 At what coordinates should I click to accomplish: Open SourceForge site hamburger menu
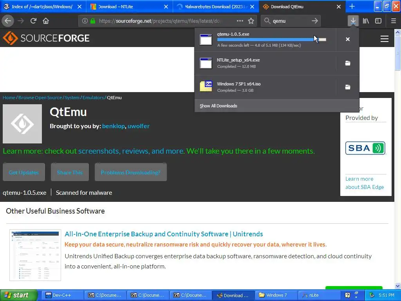[x=385, y=39]
